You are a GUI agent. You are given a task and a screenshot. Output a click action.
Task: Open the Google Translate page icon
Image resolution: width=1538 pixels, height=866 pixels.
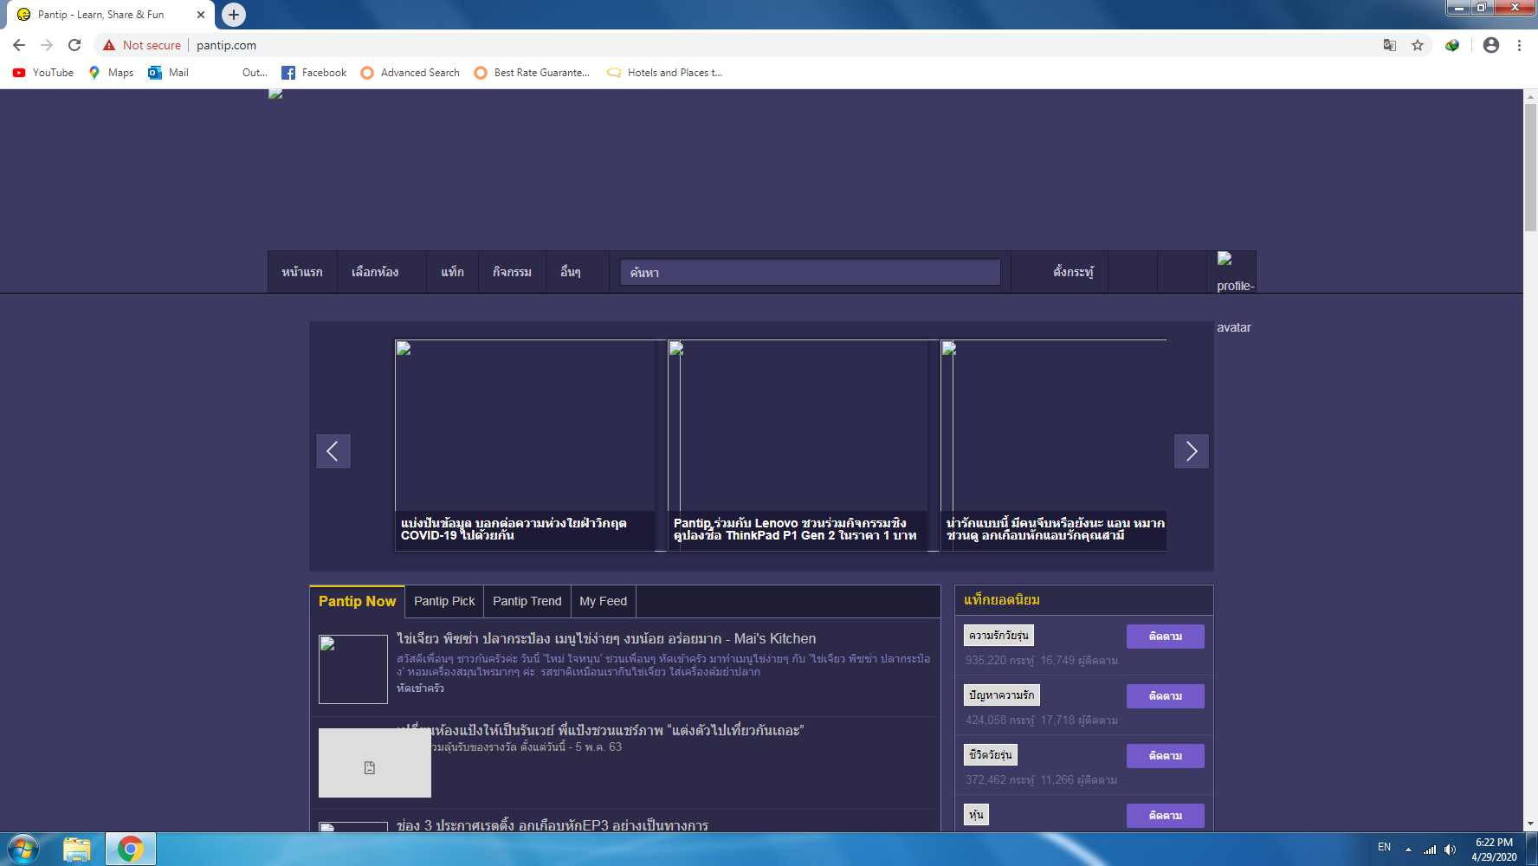[x=1390, y=45]
